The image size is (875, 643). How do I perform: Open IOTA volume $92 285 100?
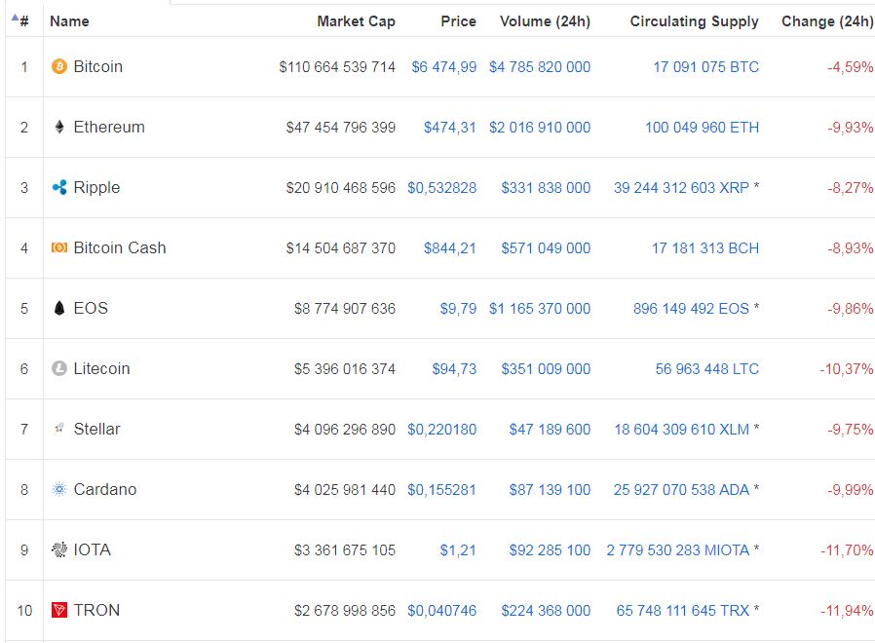coord(550,550)
